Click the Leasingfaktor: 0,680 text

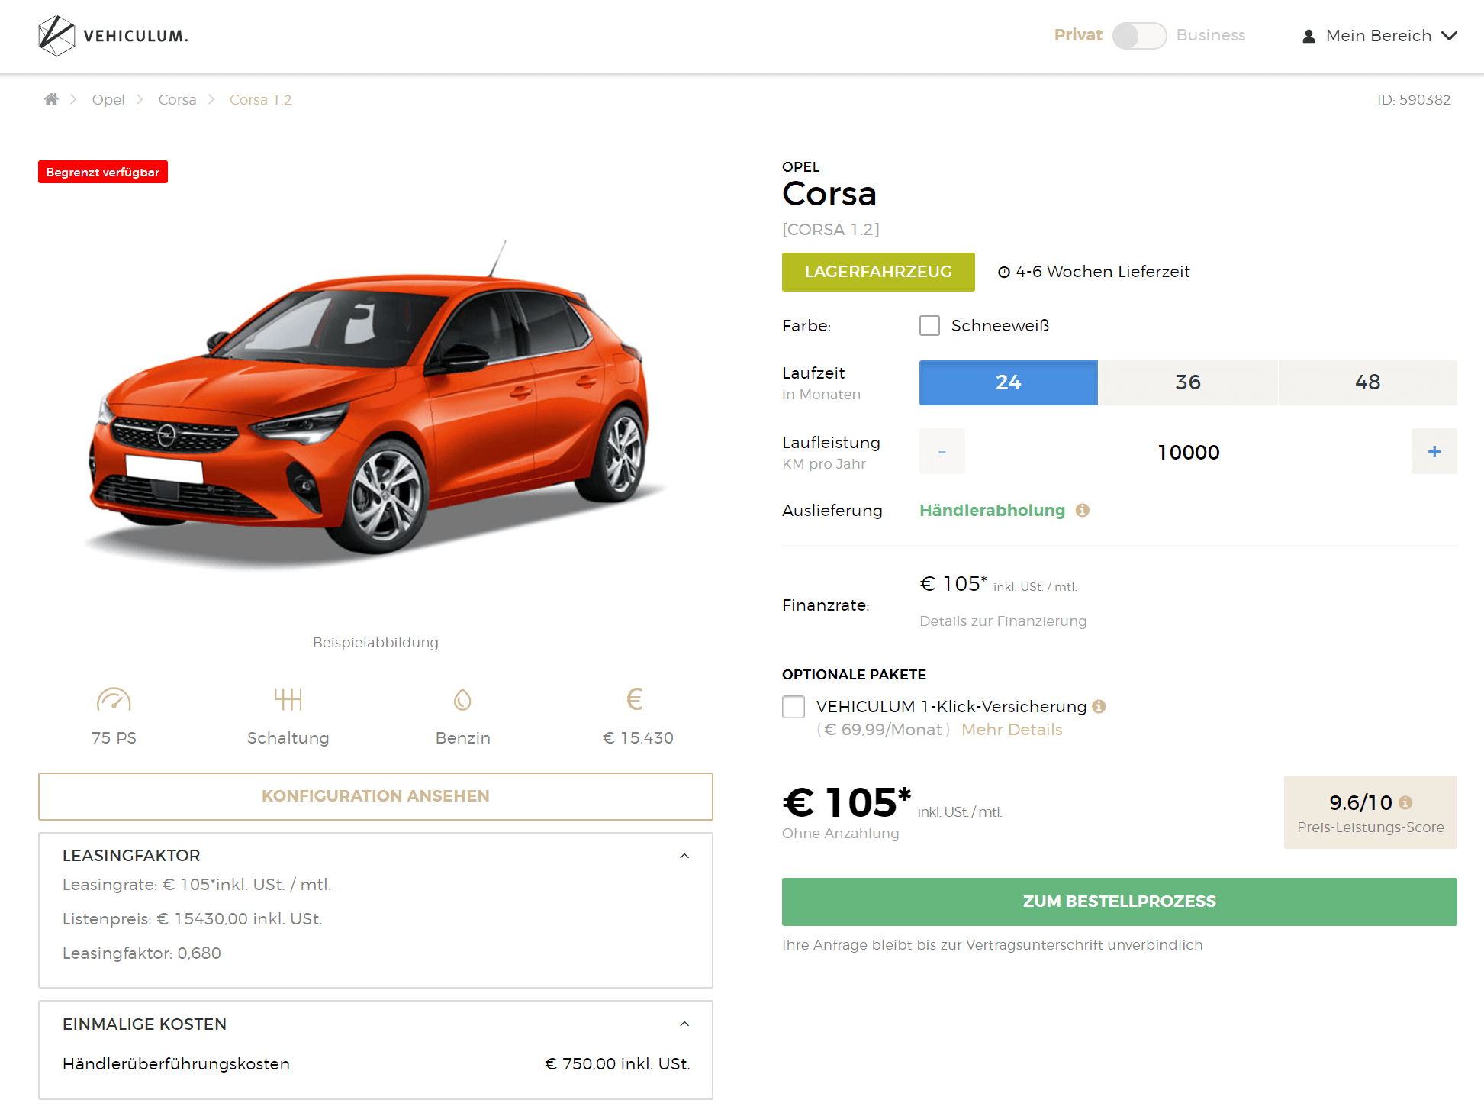[x=142, y=953]
